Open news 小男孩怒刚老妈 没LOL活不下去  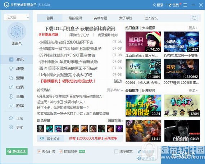pos(66,42)
